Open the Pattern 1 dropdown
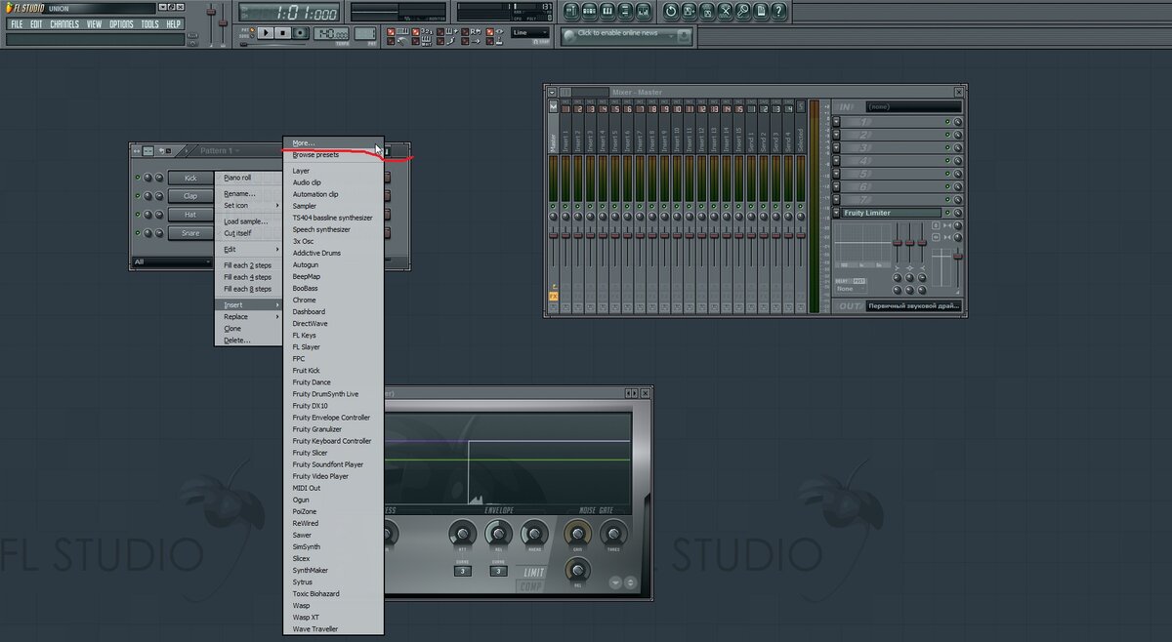 pos(221,150)
